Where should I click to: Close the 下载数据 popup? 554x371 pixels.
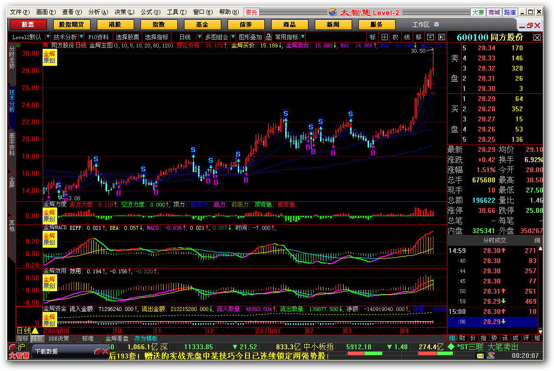(105, 351)
